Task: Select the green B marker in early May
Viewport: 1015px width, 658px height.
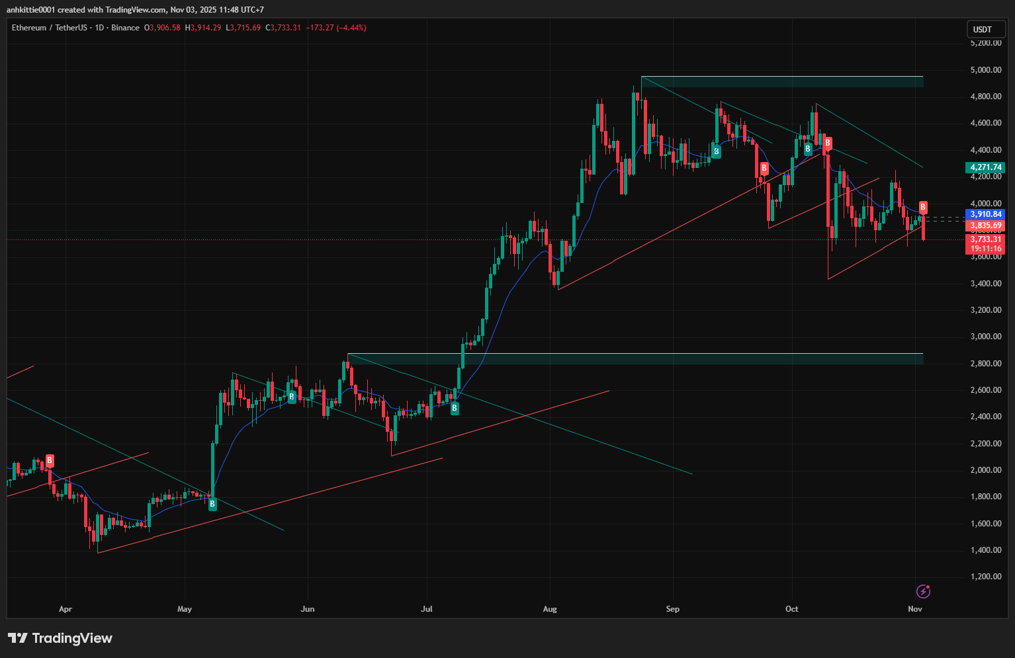Action: click(212, 504)
